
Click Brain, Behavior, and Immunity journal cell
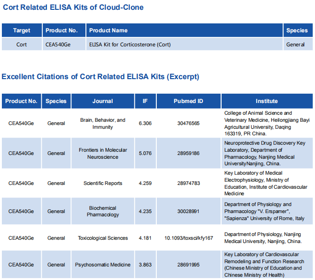point(102,124)
